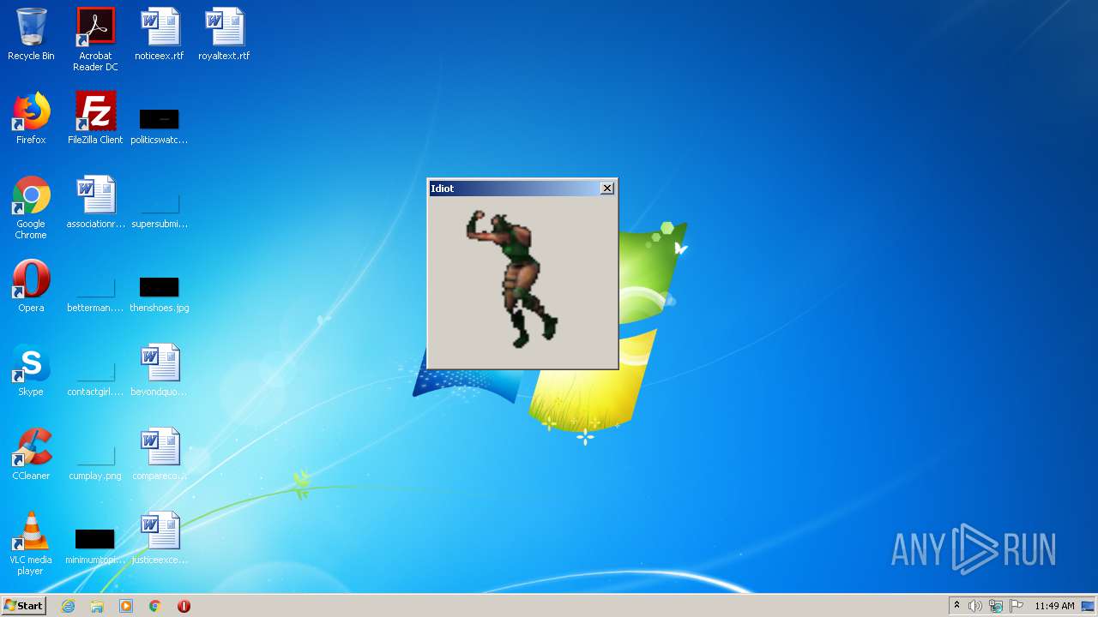This screenshot has height=617, width=1098.
Task: Launch Opera desktop shortcut
Action: tap(31, 286)
